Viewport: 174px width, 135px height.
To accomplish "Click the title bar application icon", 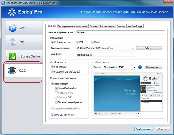I will 3,3.
